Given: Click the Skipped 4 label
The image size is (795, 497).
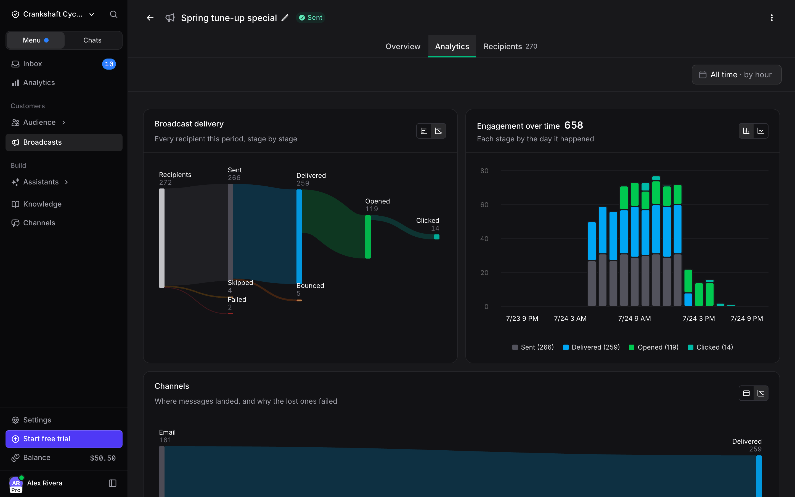Looking at the screenshot, I should (240, 286).
